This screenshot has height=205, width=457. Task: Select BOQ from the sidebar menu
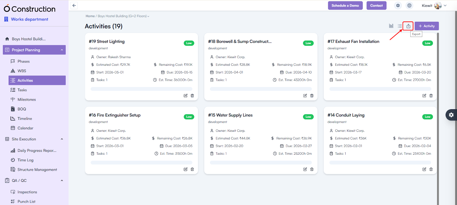pos(22,109)
